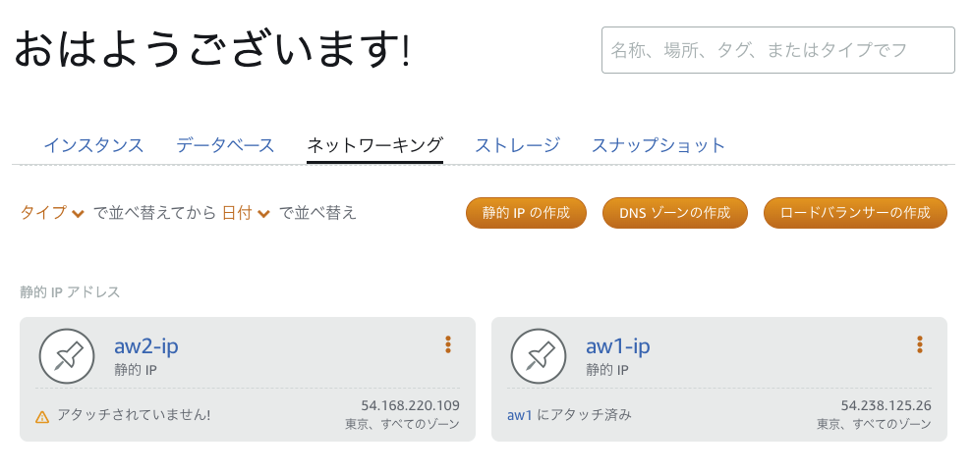Image resolution: width=972 pixels, height=472 pixels.
Task: Open the aw1-ip static IP link
Action: [618, 345]
